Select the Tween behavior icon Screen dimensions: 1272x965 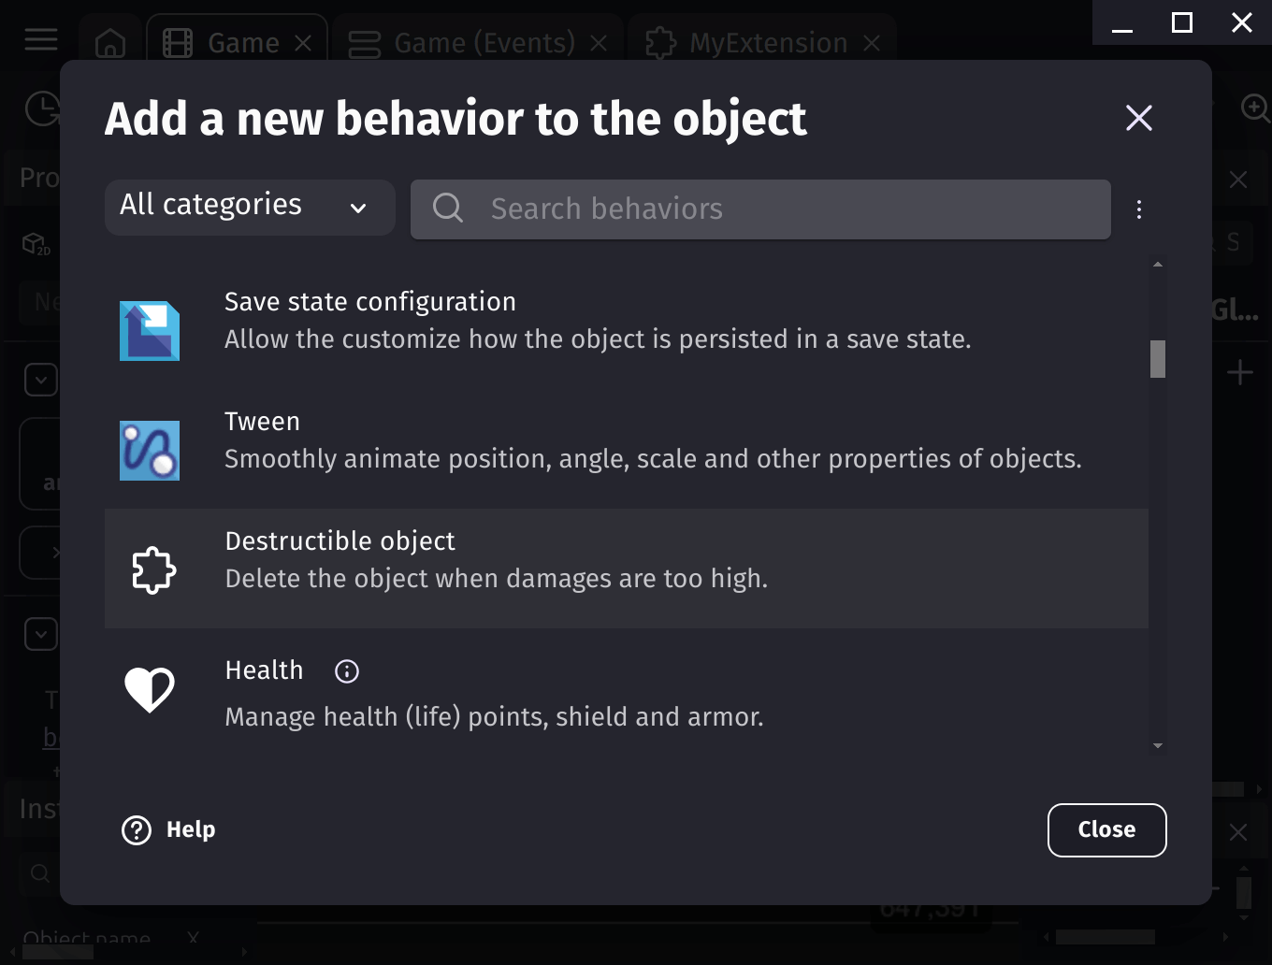pyautogui.click(x=150, y=451)
